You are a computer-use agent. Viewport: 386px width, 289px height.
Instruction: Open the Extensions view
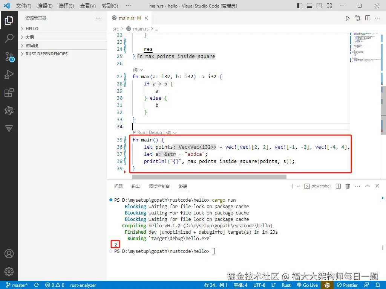pos(9,93)
